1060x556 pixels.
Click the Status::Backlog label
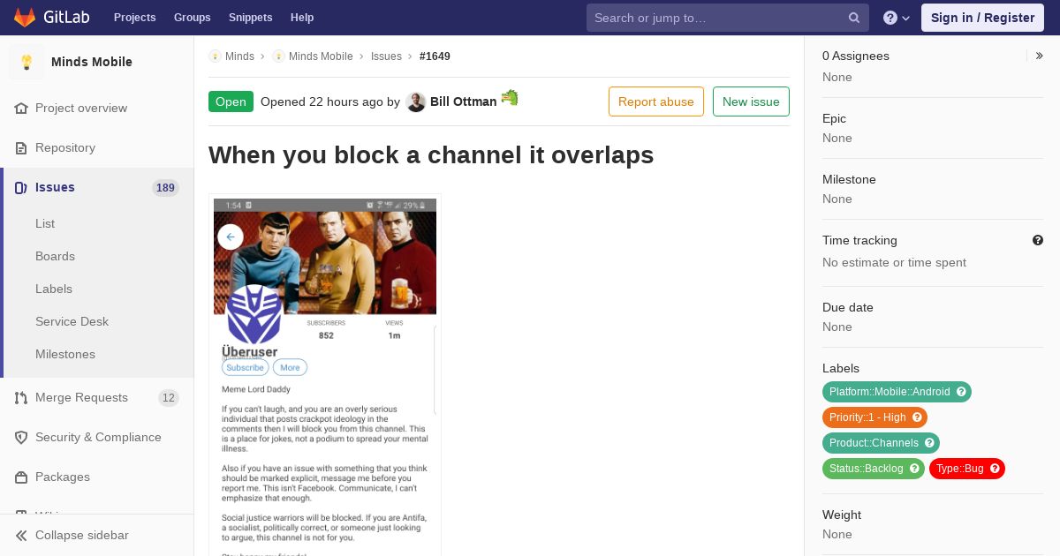pos(866,469)
